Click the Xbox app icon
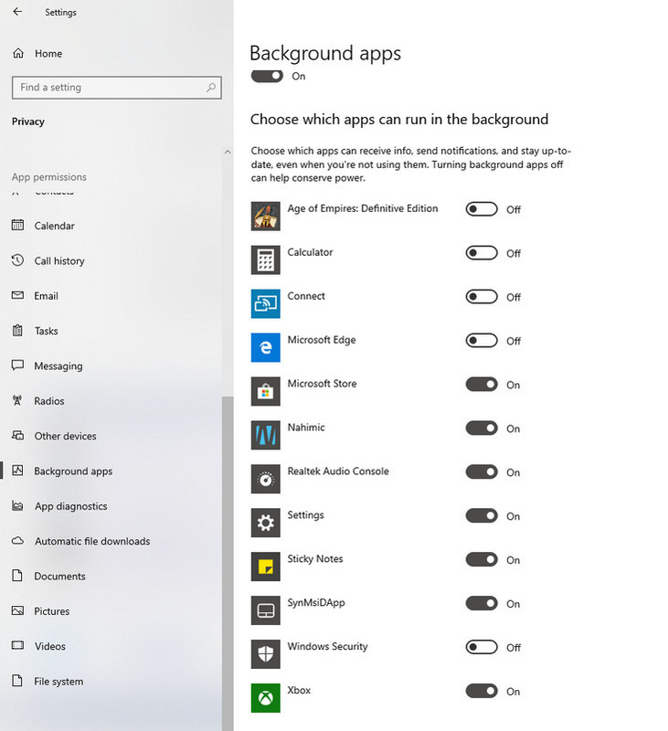Screen dimensions: 668x731 (x=266, y=698)
